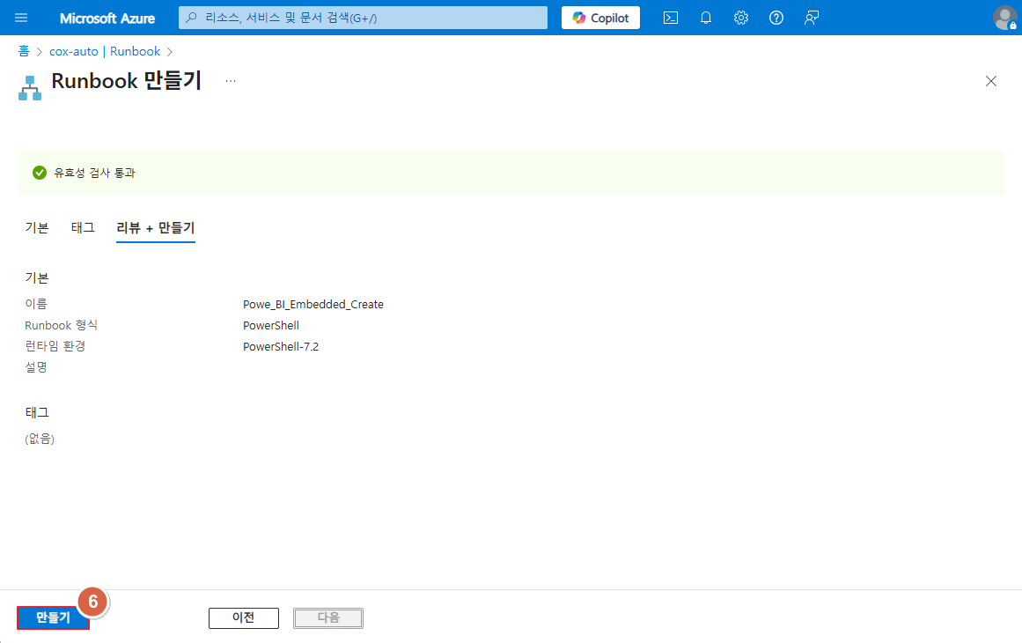The height and width of the screenshot is (643, 1022).
Task: Select the PowerShell-7.2 runtime value
Action: [281, 347]
